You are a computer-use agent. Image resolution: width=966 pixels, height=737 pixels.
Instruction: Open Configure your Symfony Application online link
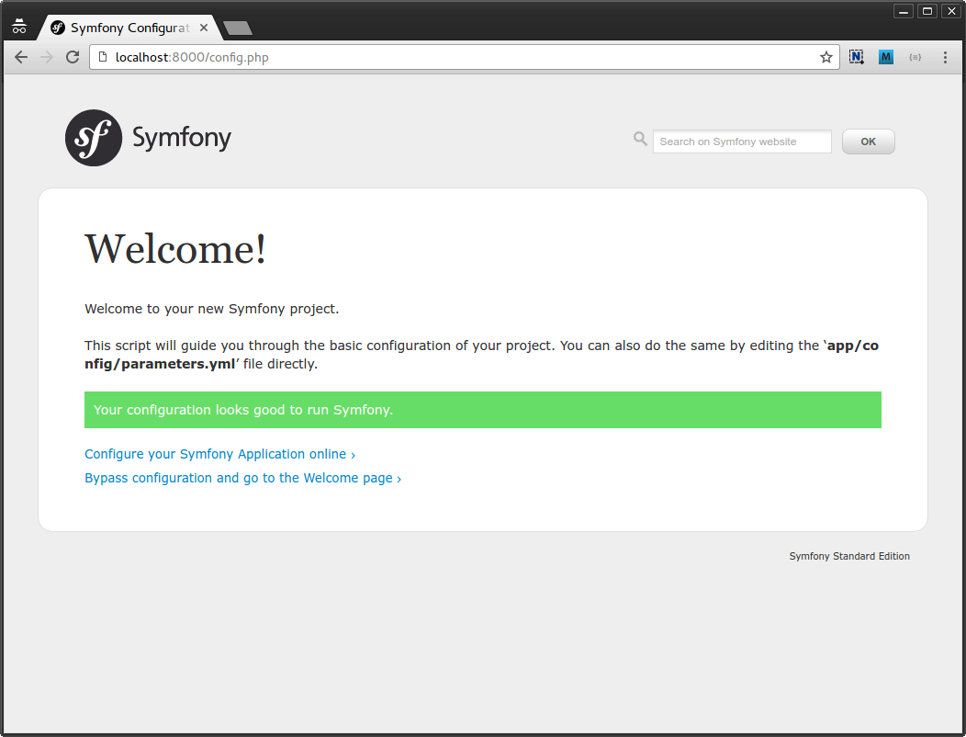(x=220, y=455)
